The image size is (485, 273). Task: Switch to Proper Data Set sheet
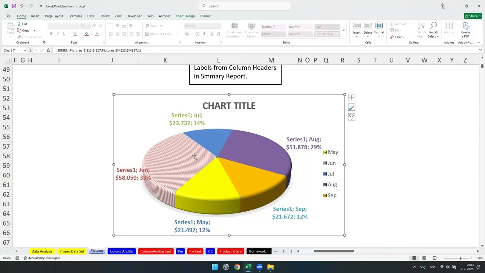(x=72, y=251)
